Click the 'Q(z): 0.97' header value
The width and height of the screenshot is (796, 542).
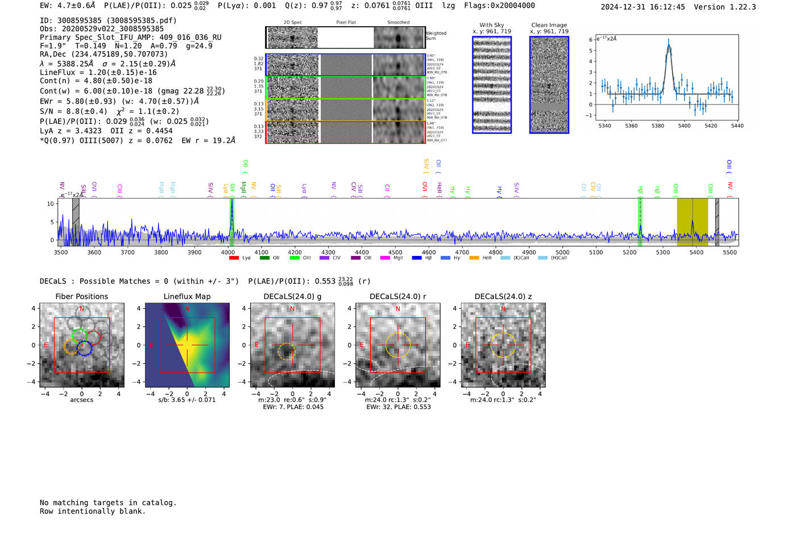(306, 6)
